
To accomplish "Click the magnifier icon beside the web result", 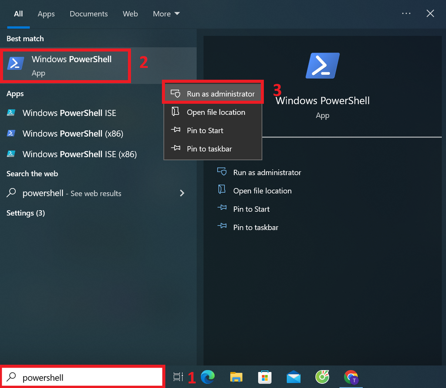I will 11,193.
